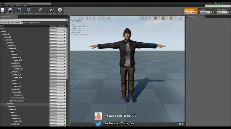Click the red Record toolbar icon
The width and height of the screenshot is (231, 129).
tap(60, 10)
